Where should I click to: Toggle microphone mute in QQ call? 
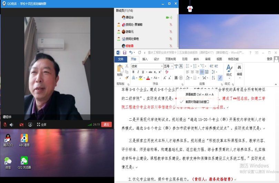point(5,125)
